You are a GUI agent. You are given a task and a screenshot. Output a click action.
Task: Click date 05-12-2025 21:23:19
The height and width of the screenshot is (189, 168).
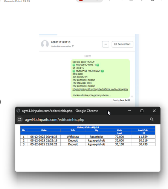44,141
